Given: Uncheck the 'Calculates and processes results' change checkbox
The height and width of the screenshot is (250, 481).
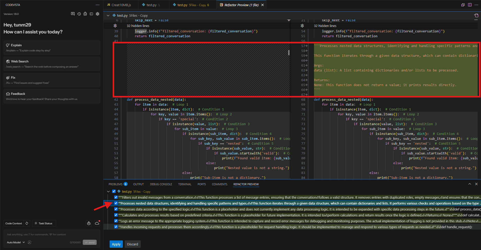Looking at the screenshot, I should [116, 215].
